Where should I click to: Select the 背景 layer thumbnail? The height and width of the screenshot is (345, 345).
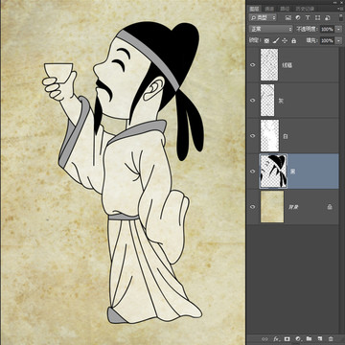point(272,207)
